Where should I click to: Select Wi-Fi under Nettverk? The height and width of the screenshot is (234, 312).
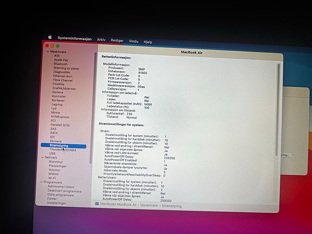52,178
